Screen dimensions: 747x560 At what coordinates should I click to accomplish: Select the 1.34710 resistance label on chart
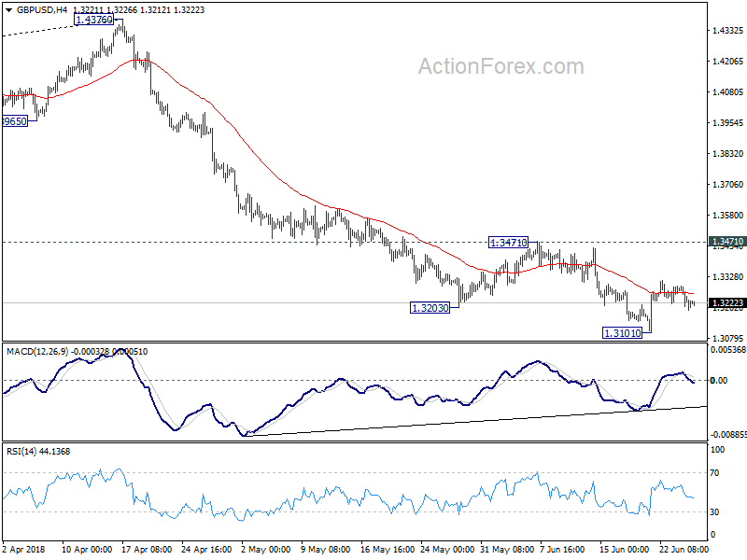tap(508, 243)
